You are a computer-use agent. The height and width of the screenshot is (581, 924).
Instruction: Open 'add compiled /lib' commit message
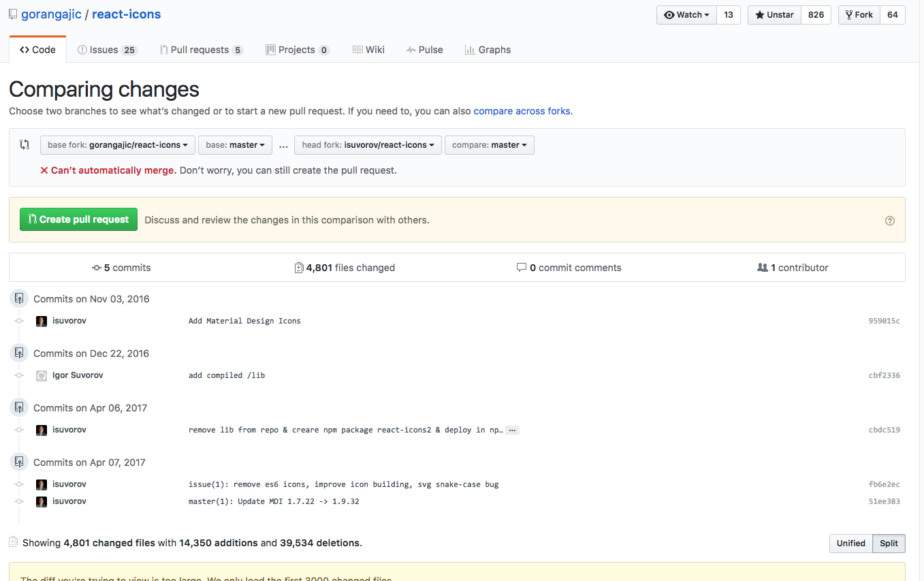pos(227,375)
